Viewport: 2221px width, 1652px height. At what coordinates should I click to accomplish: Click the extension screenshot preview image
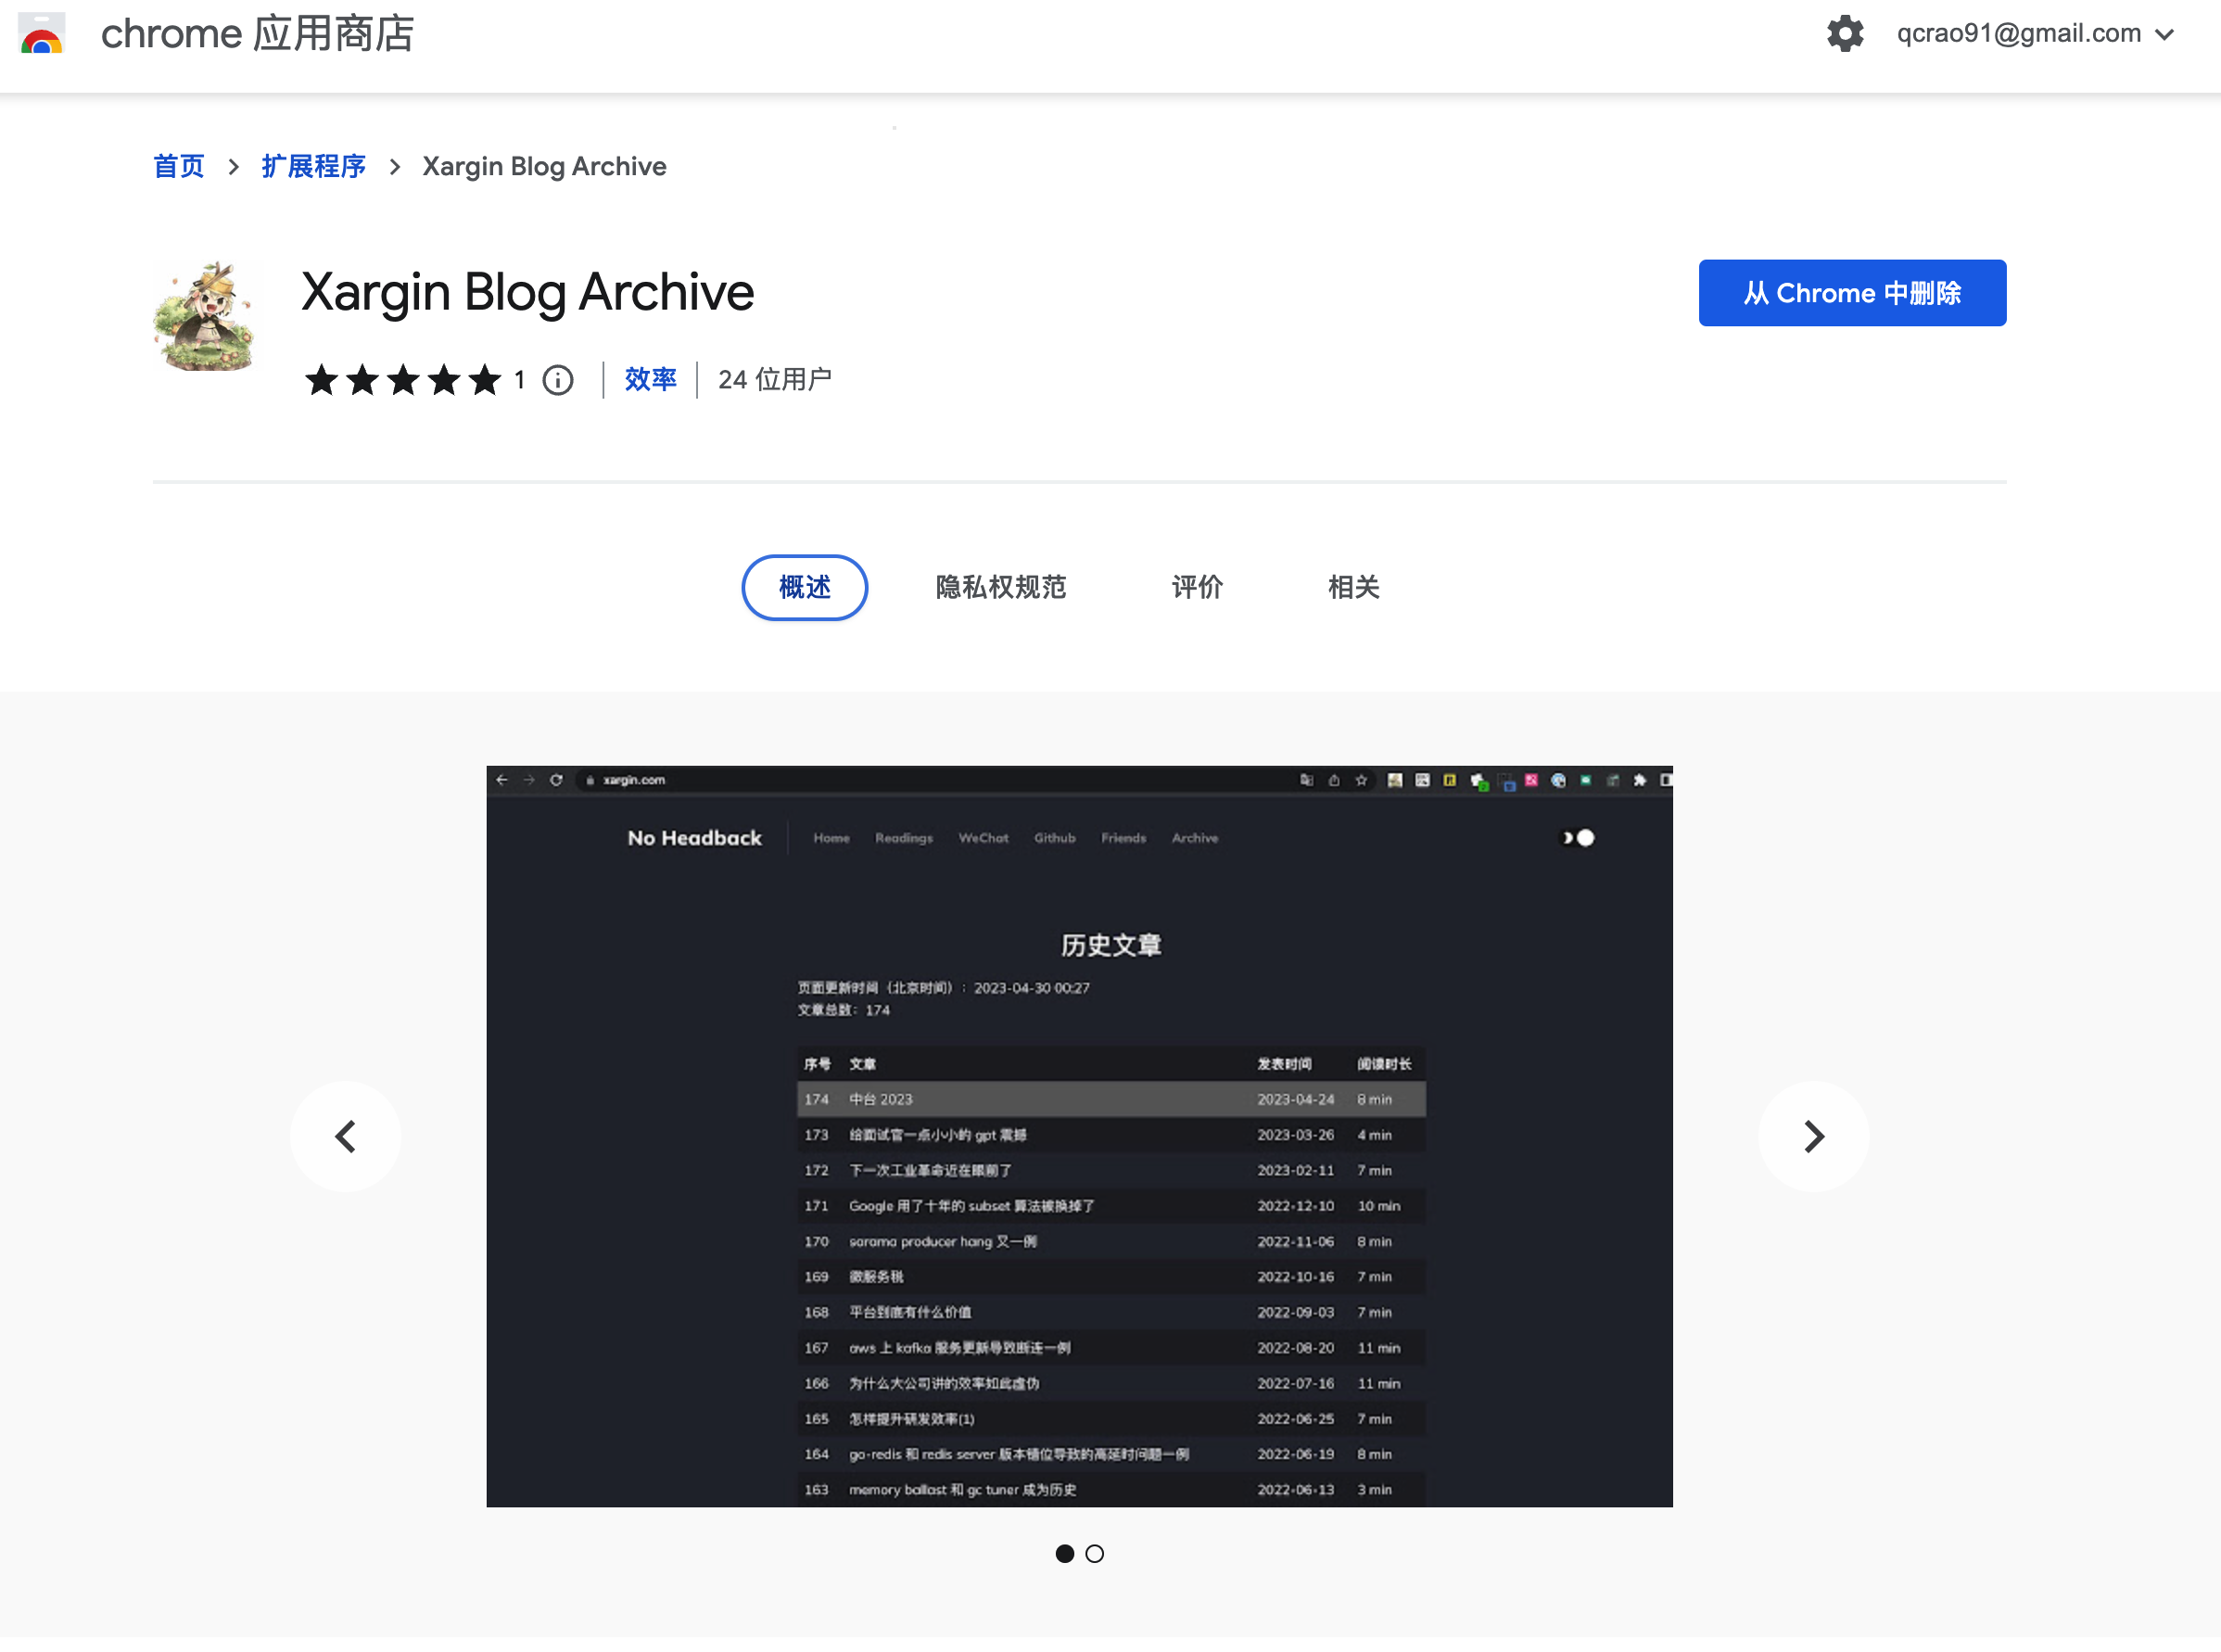pyautogui.click(x=1079, y=1136)
